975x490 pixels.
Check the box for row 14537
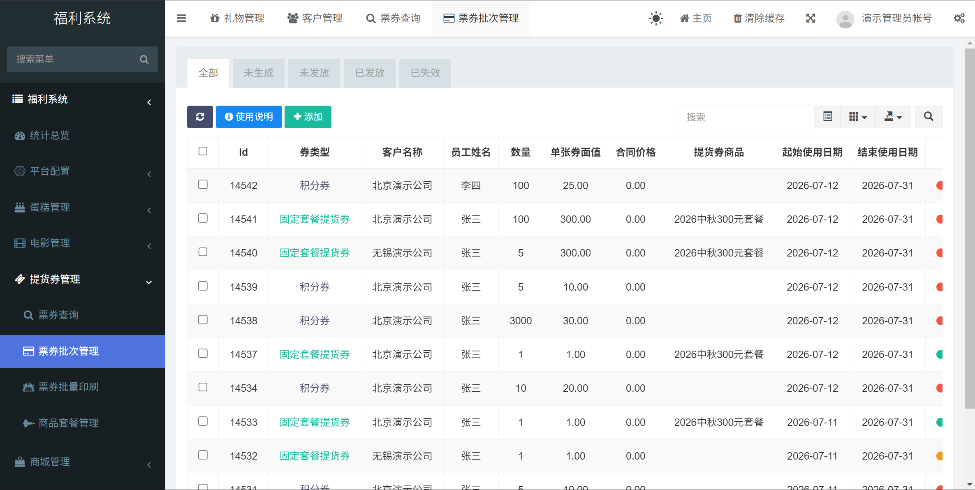(203, 354)
